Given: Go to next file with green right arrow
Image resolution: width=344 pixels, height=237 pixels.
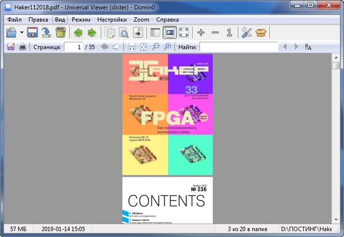Looking at the screenshot, I should pyautogui.click(x=92, y=33).
